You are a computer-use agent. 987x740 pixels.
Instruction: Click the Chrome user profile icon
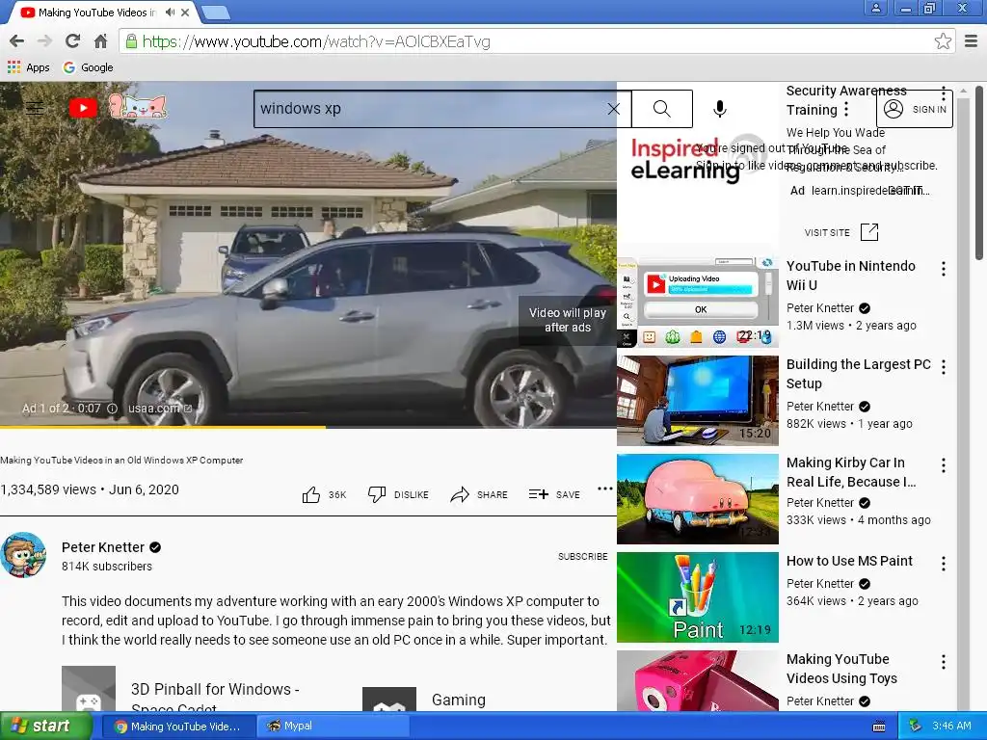pos(875,8)
